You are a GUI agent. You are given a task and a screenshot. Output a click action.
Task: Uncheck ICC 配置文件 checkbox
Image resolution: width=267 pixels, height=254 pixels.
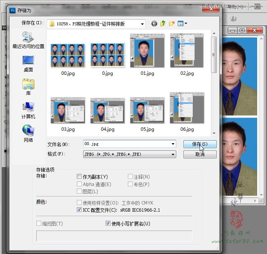click(79, 209)
